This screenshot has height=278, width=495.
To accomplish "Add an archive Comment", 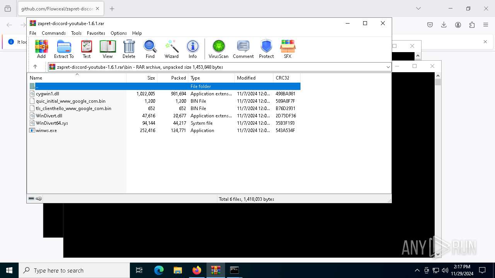I will pyautogui.click(x=243, y=49).
